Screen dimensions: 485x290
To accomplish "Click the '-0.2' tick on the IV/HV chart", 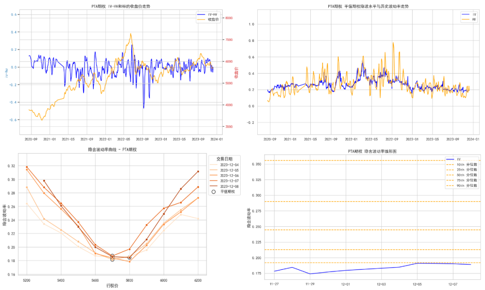I will (251, 123).
